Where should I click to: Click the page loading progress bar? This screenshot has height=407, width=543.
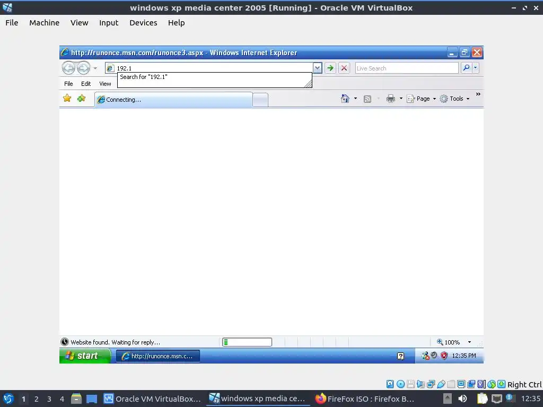[247, 342]
